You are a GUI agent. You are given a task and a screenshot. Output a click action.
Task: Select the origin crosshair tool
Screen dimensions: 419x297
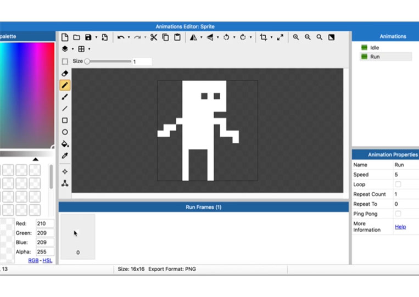pos(65,171)
